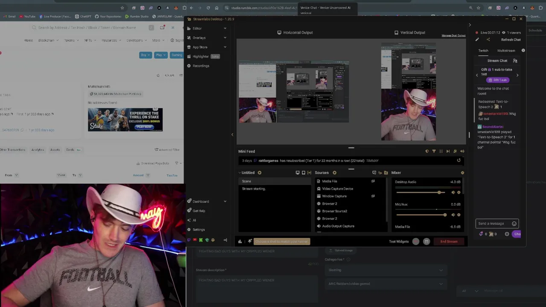Image resolution: width=546 pixels, height=307 pixels.
Task: Skip the current Mini Feed alert
Action: click(447, 151)
